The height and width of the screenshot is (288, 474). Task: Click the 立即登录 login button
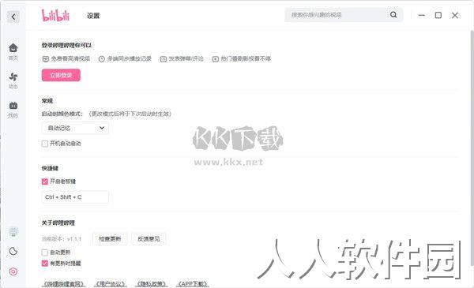pos(61,75)
